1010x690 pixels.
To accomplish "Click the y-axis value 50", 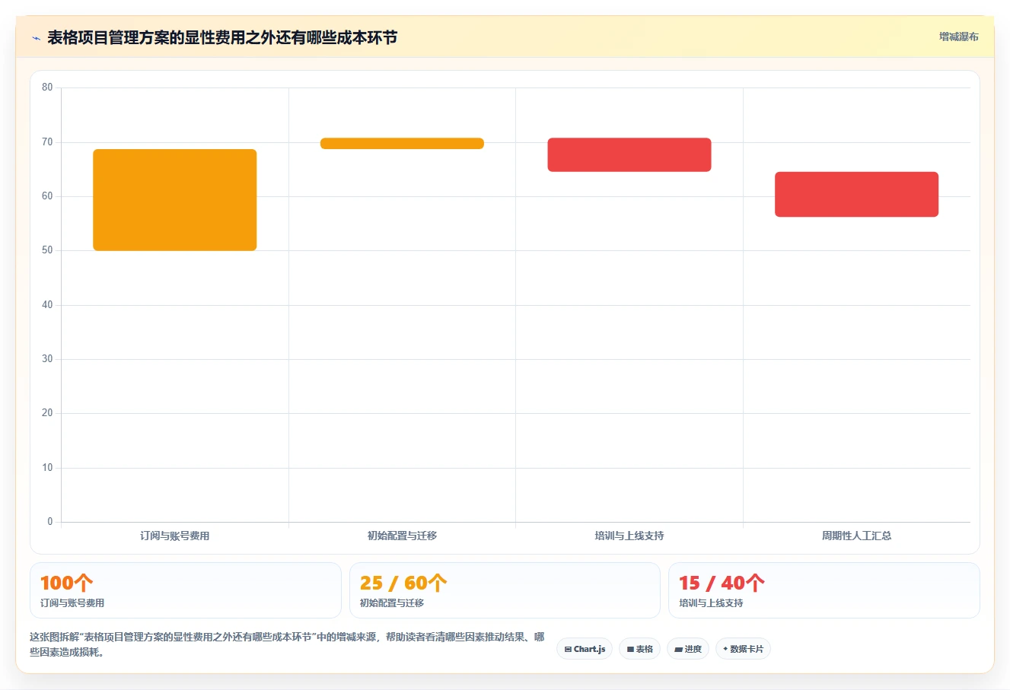I will [47, 250].
